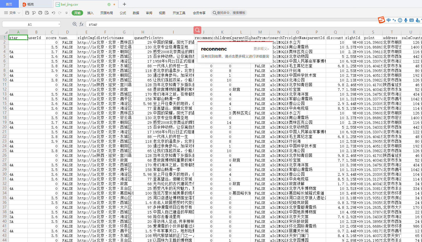Toggle Chinese/English mode 中 icon
The image size is (422, 242).
(389, 20)
